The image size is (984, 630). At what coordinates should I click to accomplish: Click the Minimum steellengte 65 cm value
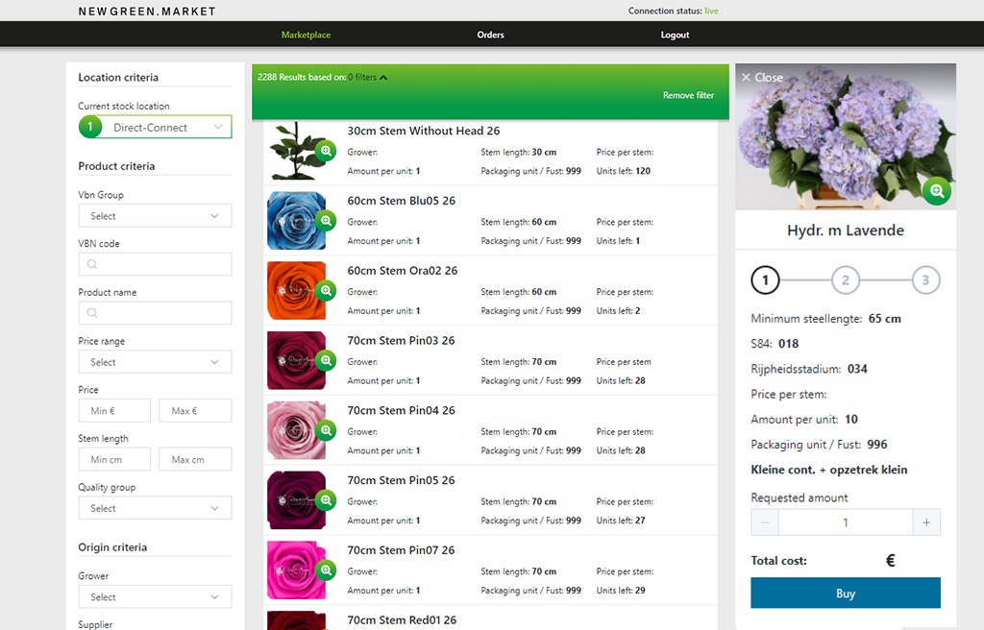tap(885, 318)
